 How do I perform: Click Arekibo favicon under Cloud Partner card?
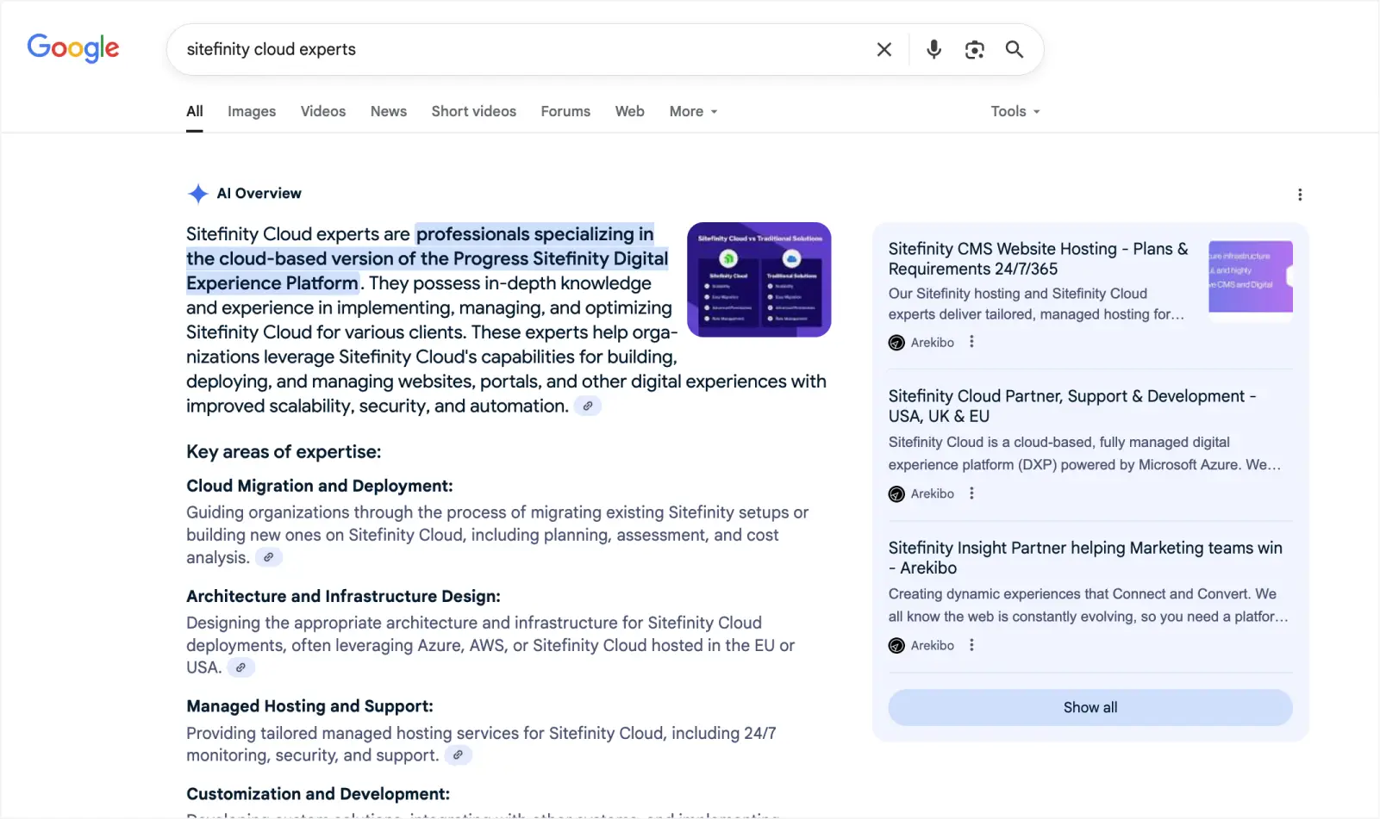[x=896, y=494]
